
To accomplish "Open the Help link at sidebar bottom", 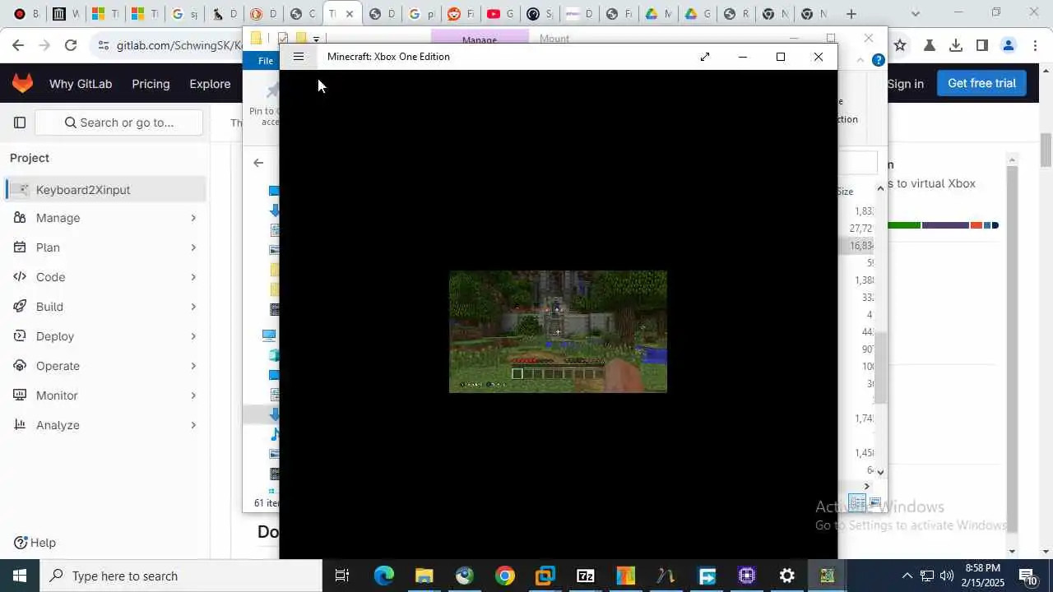I will tap(35, 543).
